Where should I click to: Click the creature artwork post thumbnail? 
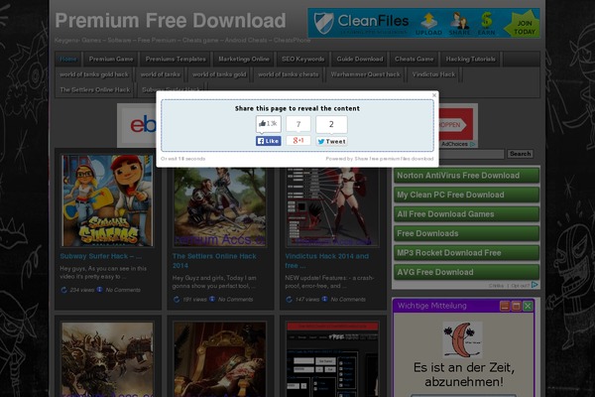[107, 359]
